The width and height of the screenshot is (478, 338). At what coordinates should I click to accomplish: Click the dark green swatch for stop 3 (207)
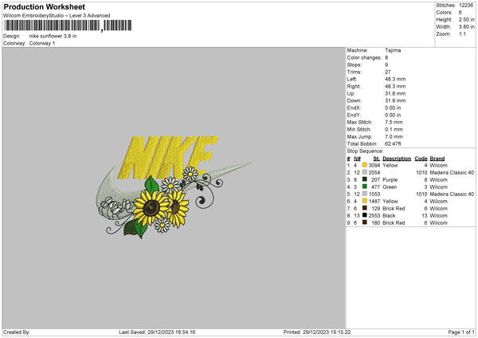click(x=365, y=179)
